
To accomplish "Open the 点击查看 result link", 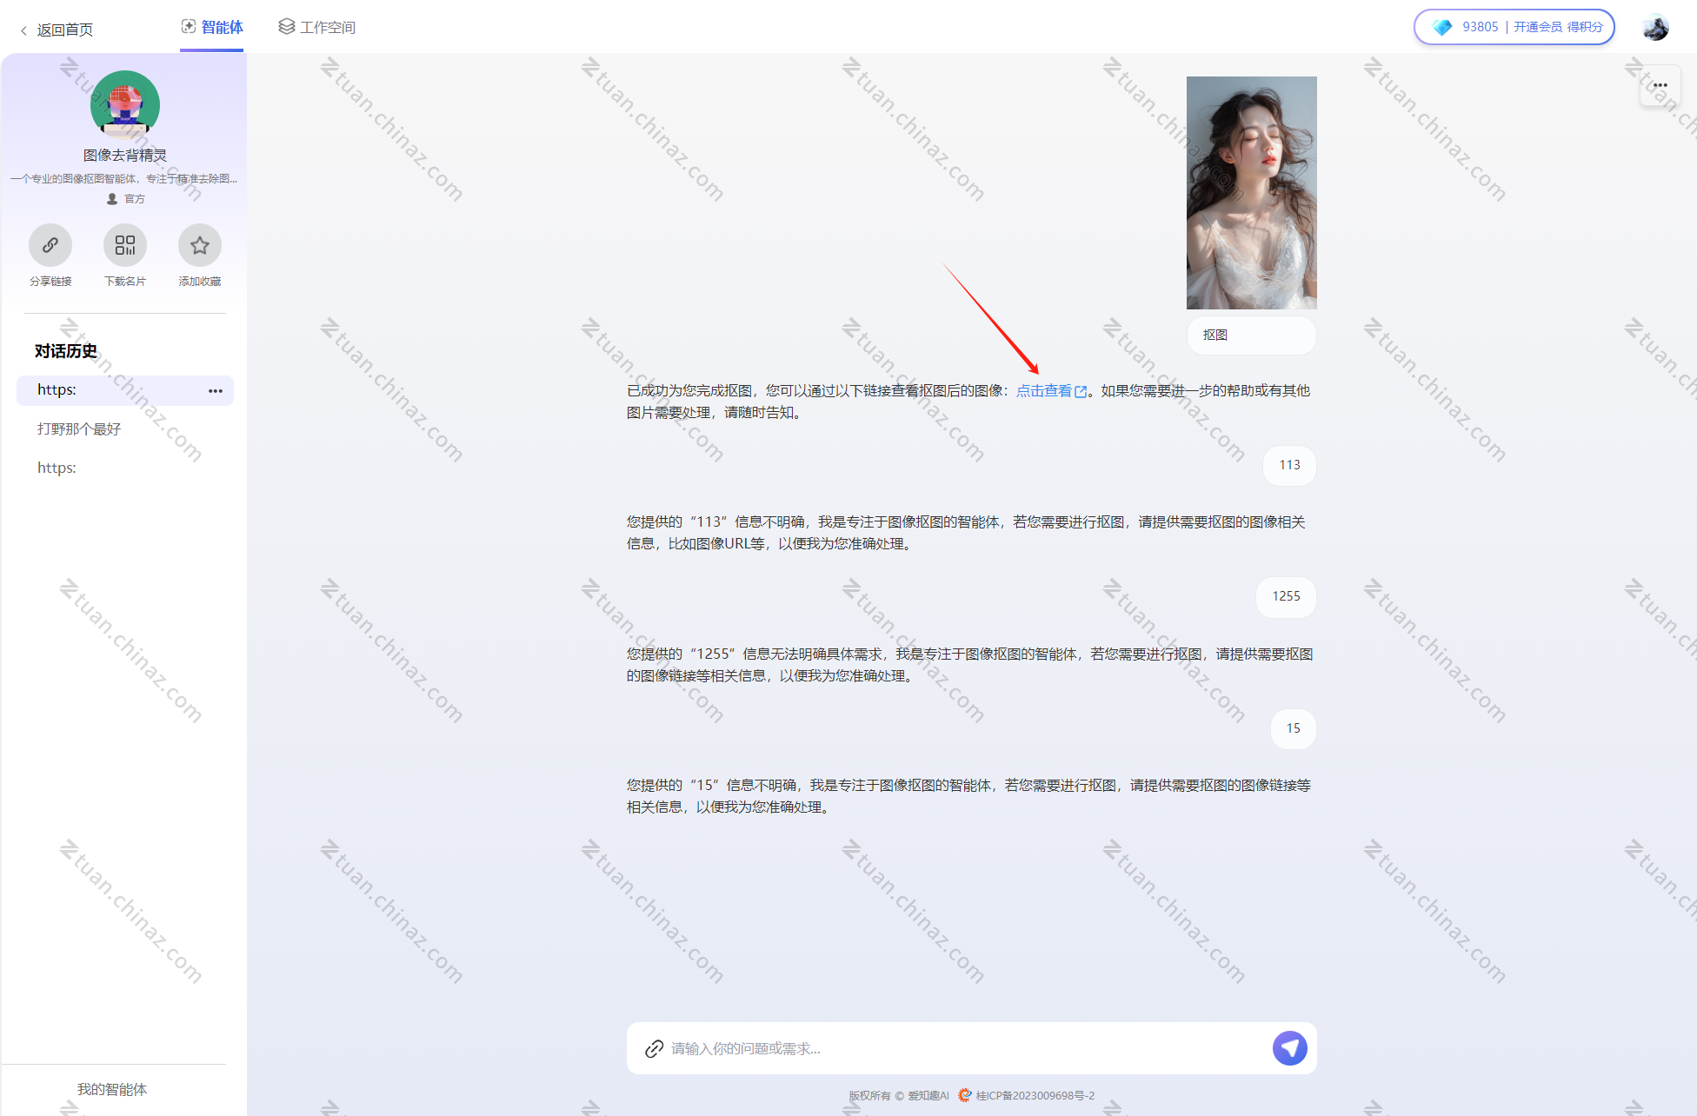I will (x=1052, y=391).
